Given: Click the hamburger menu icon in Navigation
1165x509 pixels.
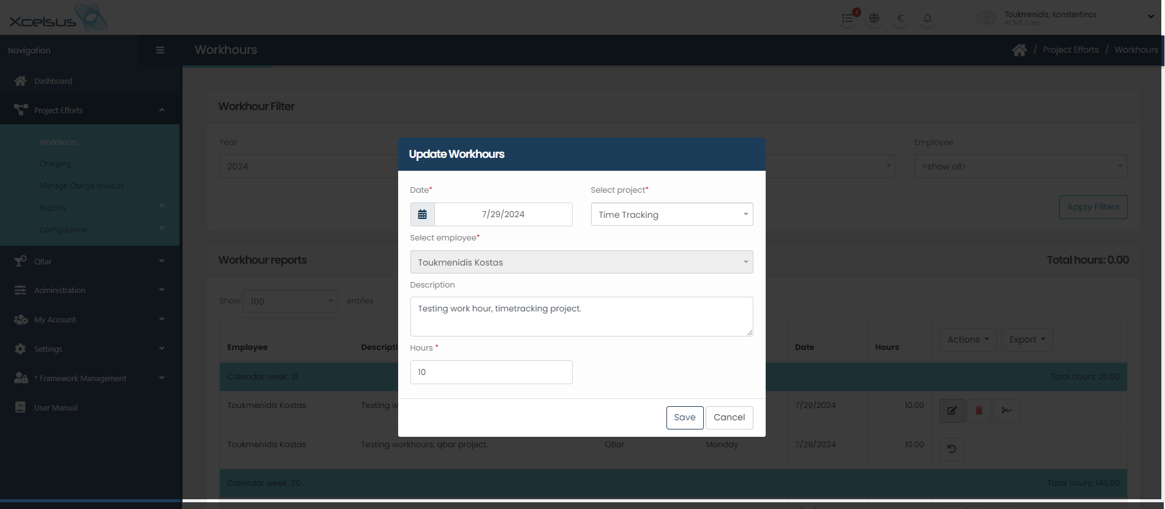Looking at the screenshot, I should 160,50.
